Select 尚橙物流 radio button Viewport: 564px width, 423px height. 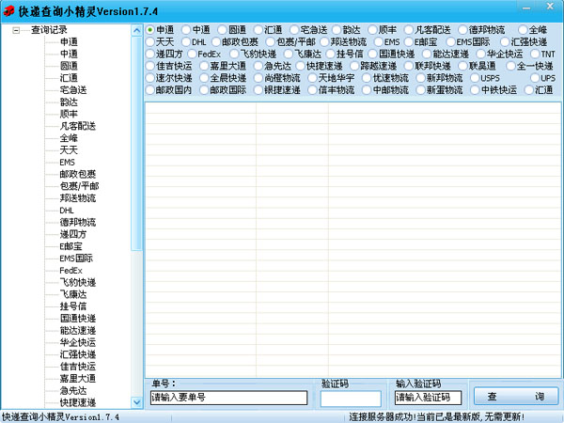pos(258,78)
